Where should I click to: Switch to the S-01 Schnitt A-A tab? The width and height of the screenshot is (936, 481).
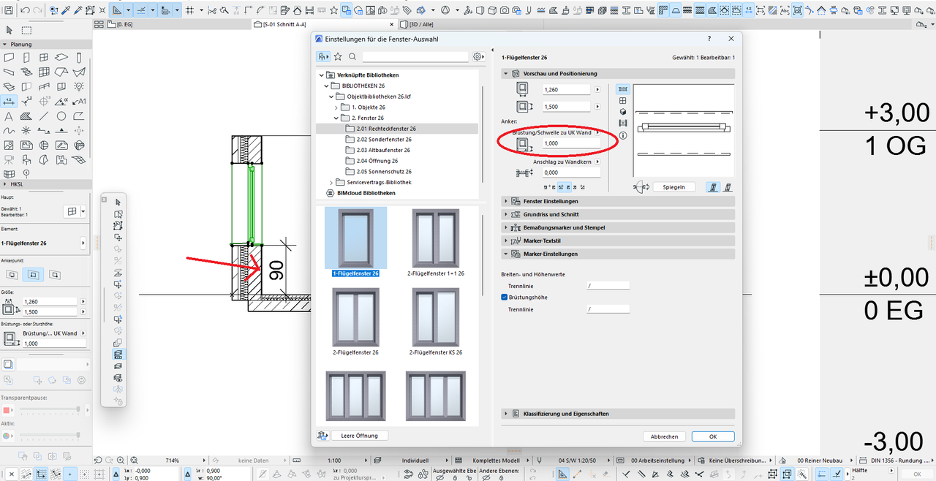point(284,24)
